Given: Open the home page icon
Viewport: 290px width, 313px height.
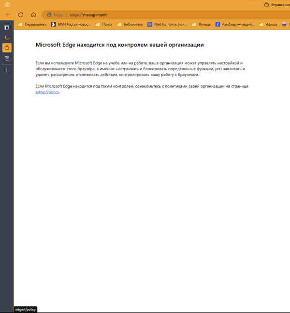Looking at the screenshot, I should click(x=33, y=15).
